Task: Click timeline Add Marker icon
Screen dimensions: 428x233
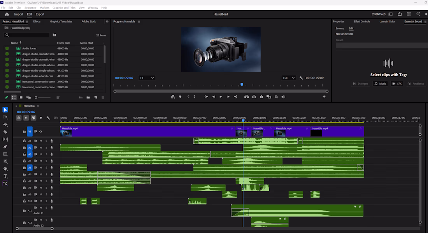Action: pos(41,118)
